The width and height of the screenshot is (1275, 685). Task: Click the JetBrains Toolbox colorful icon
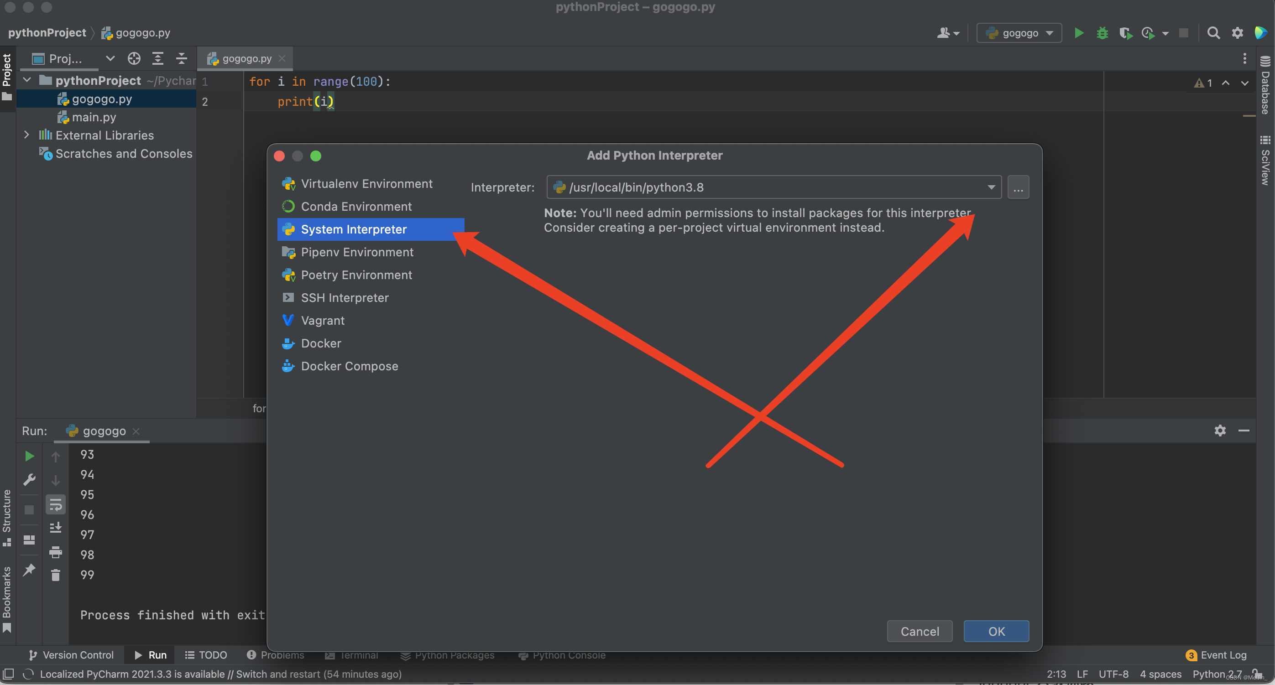tap(1261, 33)
